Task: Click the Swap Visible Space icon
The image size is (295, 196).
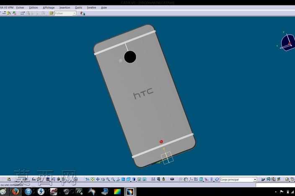Action: coord(145,179)
